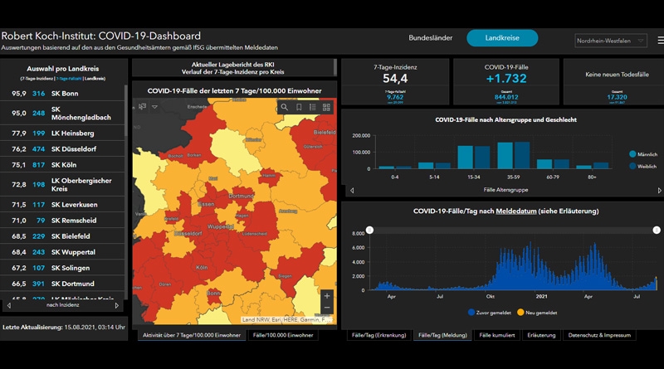Click Dortmund label on the map
The image size is (664, 369).
(x=241, y=196)
